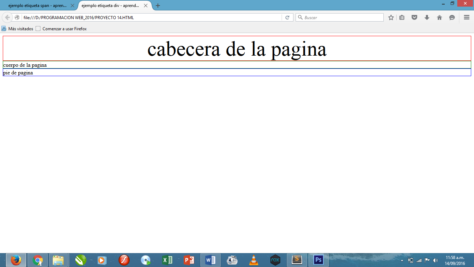Open the Firefox hamburger menu

(466, 17)
